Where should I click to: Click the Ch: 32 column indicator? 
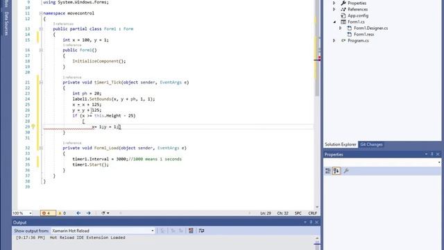[x=282, y=213]
